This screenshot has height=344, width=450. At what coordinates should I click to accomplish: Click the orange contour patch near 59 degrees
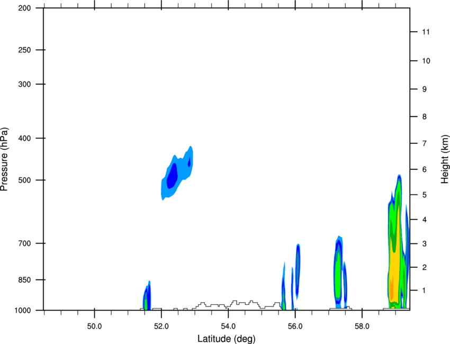coord(391,289)
